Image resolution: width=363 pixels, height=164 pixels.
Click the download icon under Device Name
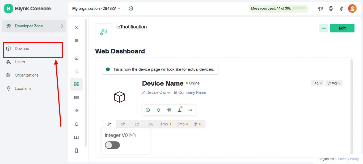pos(180,110)
